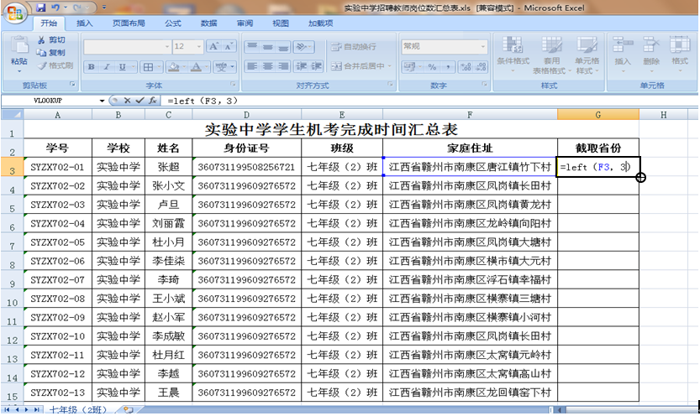The image size is (700, 416).
Task: Click the 剪切 (Cut) scissors icon
Action: pos(41,40)
